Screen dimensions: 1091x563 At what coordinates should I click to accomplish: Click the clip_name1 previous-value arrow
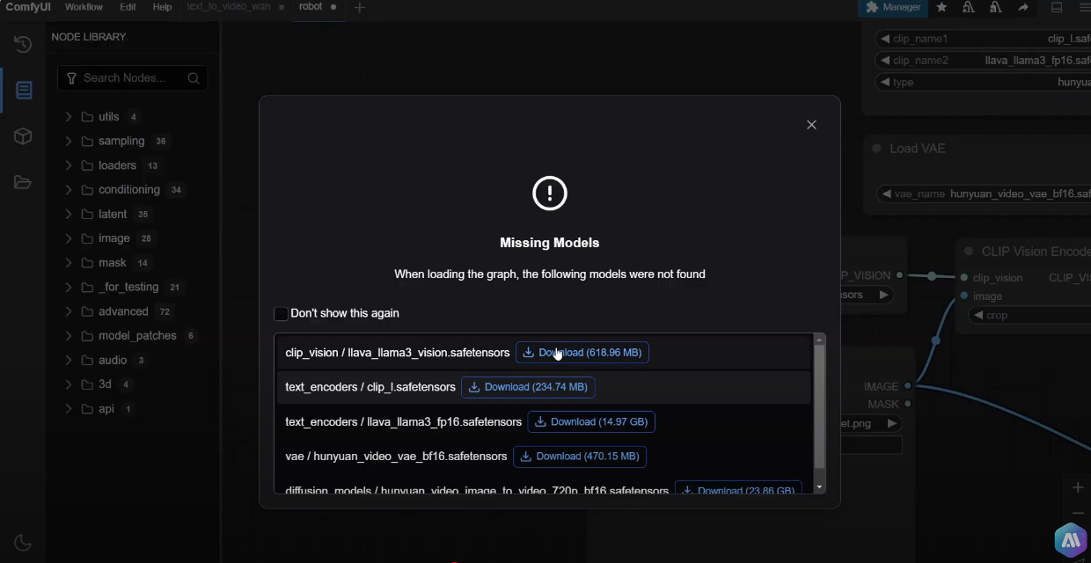click(x=884, y=39)
